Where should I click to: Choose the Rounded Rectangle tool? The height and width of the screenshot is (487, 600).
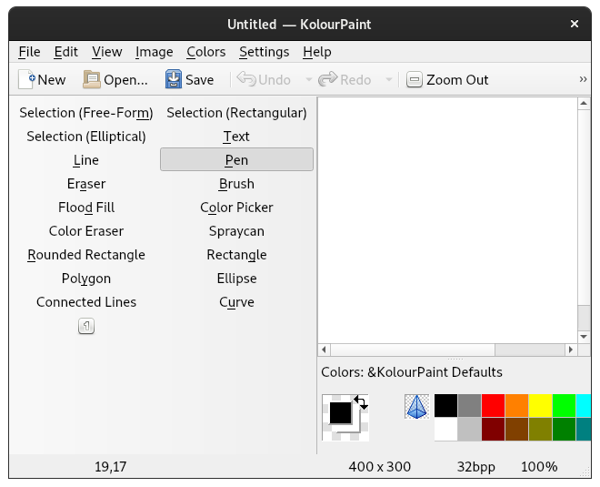pyautogui.click(x=86, y=255)
